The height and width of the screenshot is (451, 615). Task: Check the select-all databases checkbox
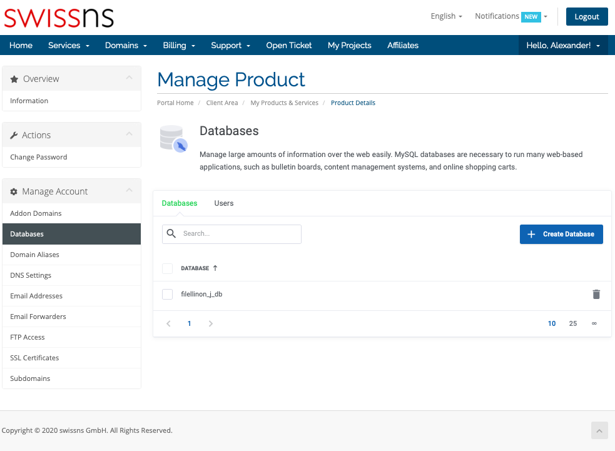167,268
